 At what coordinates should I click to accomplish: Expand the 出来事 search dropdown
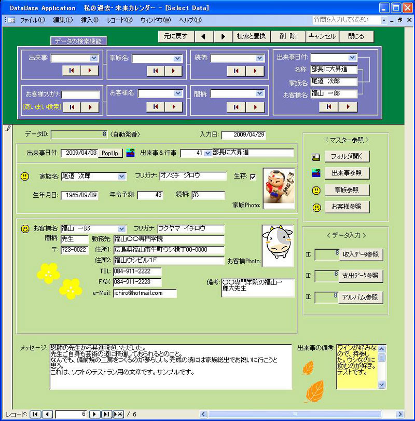(x=94, y=58)
